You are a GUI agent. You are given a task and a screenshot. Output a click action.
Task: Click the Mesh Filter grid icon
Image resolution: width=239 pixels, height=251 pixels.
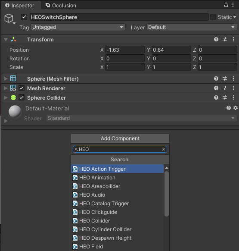(13, 78)
